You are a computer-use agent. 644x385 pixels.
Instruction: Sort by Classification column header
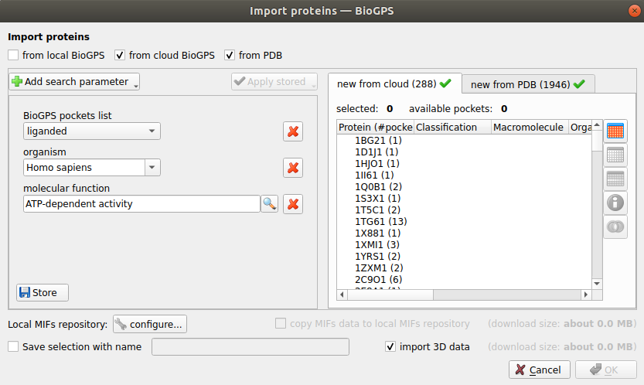click(x=452, y=128)
